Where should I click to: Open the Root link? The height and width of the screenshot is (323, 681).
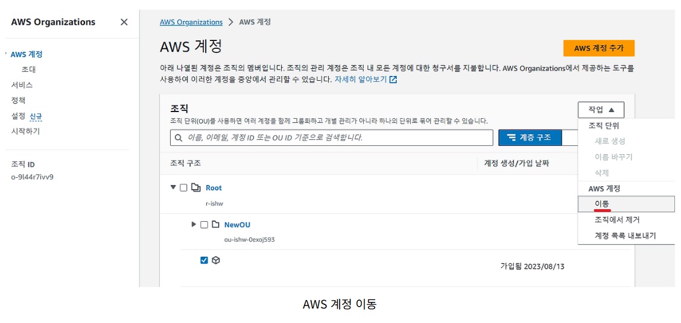pyautogui.click(x=214, y=187)
